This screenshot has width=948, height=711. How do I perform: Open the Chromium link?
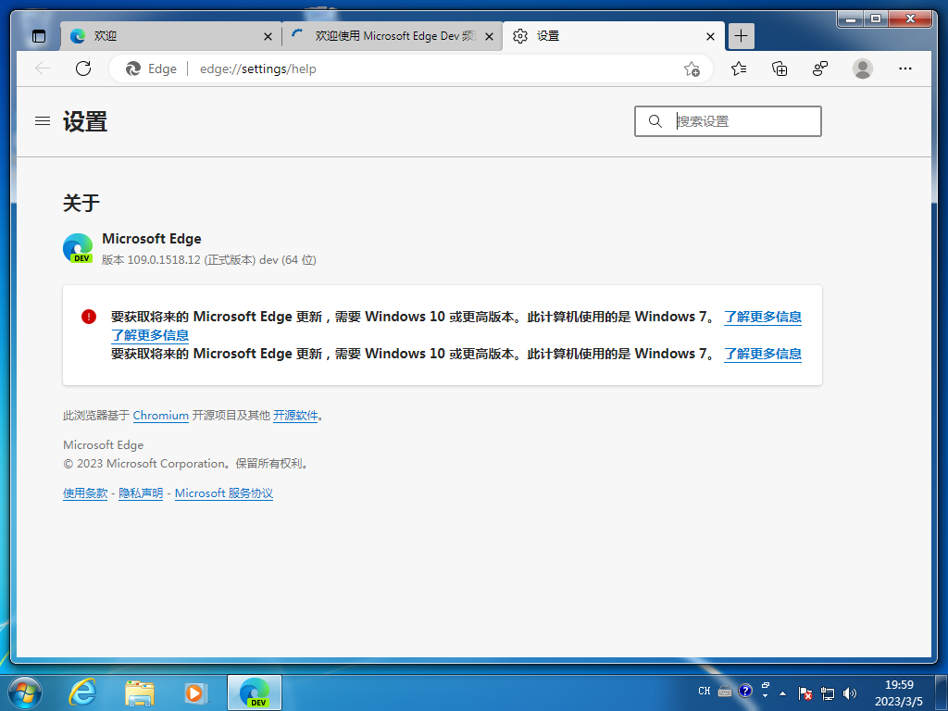click(x=161, y=416)
